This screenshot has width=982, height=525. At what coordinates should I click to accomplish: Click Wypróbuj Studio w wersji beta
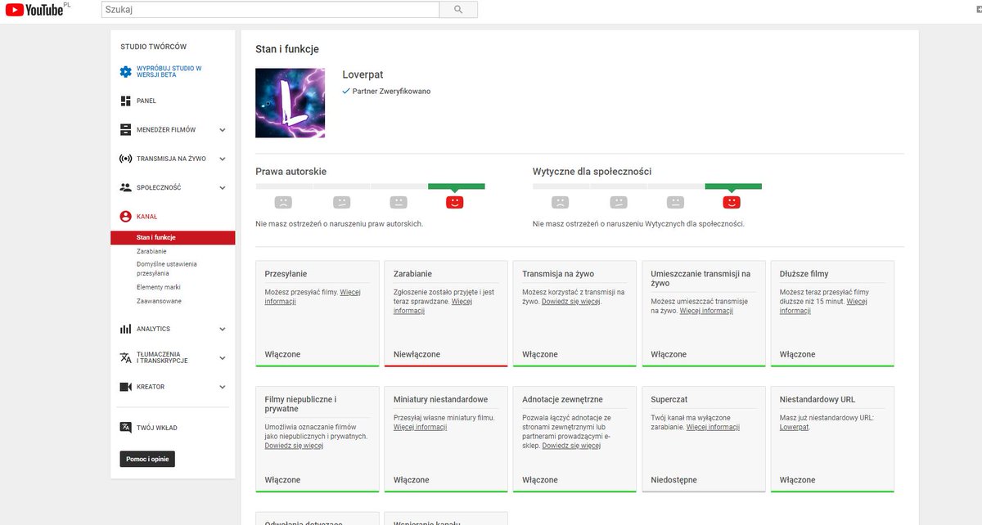coord(169,72)
